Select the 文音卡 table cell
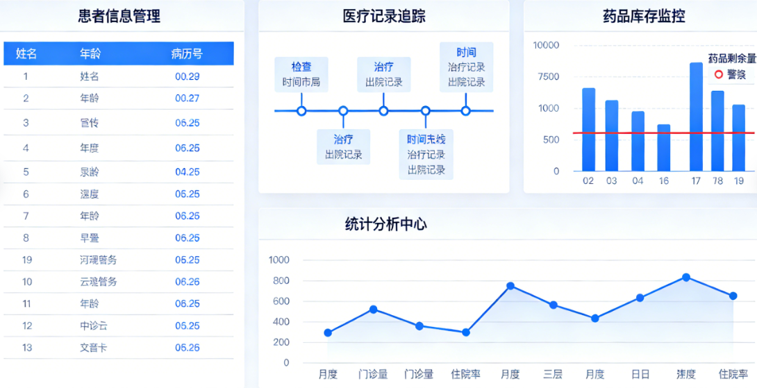 tap(94, 348)
